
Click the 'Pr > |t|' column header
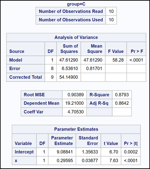pos(131,143)
